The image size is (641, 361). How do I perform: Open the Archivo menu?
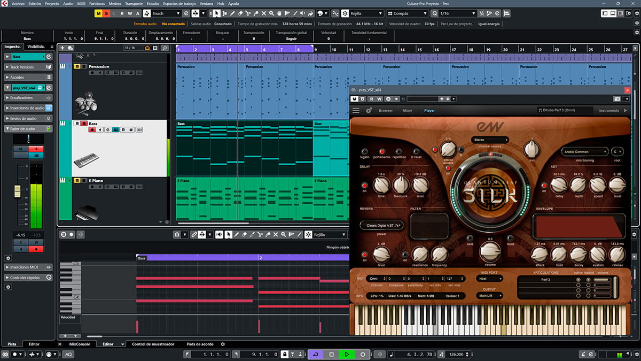coord(18,3)
